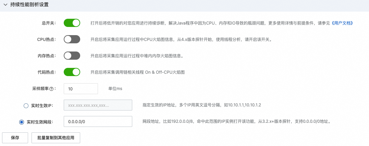Select the 实时生效IP radio button
The height and width of the screenshot is (146, 369).
click(26, 105)
